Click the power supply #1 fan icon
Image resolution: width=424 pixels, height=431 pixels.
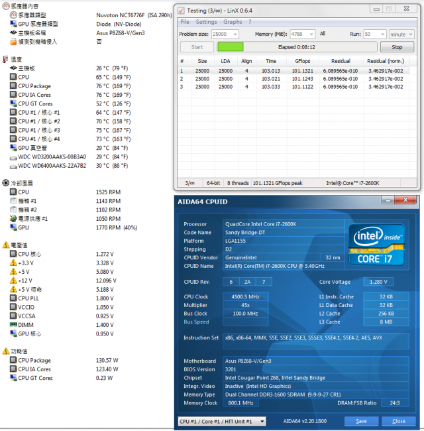click(13, 219)
